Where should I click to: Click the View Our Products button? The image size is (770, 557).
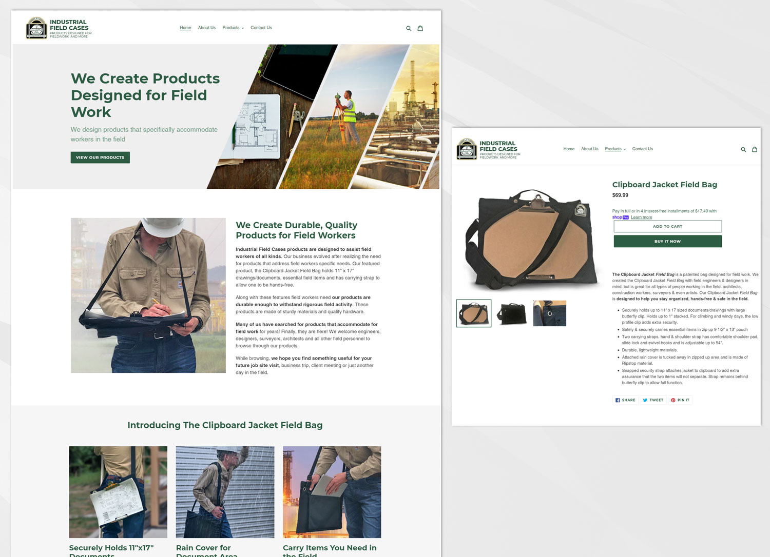pyautogui.click(x=100, y=157)
